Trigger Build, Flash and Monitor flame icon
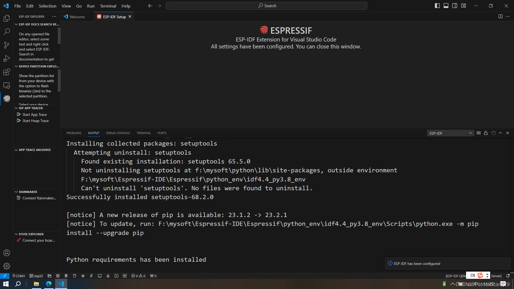This screenshot has width=514, height=289. pos(108,276)
